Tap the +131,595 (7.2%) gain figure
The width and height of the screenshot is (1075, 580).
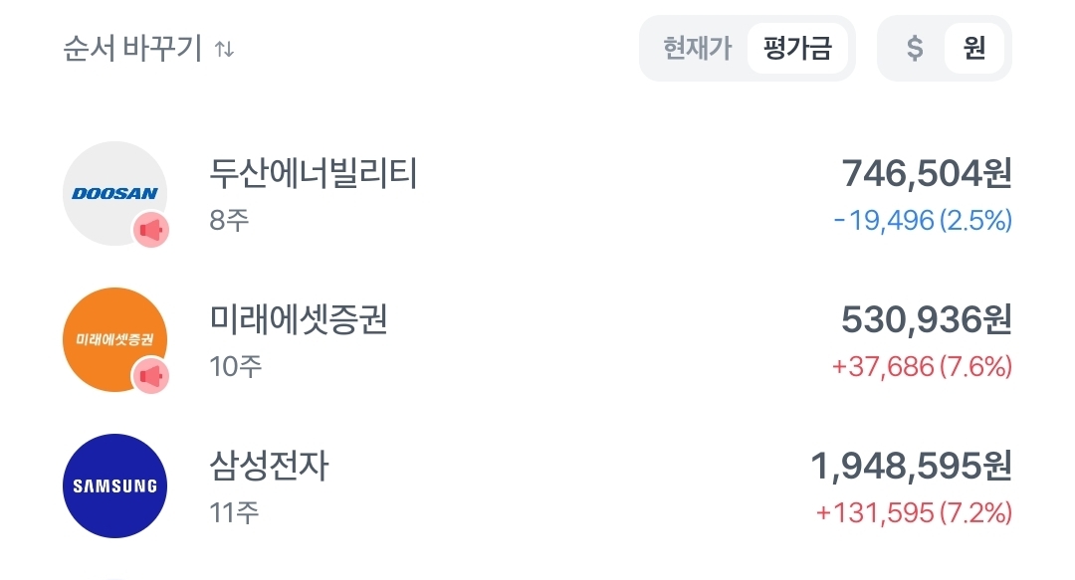click(914, 512)
